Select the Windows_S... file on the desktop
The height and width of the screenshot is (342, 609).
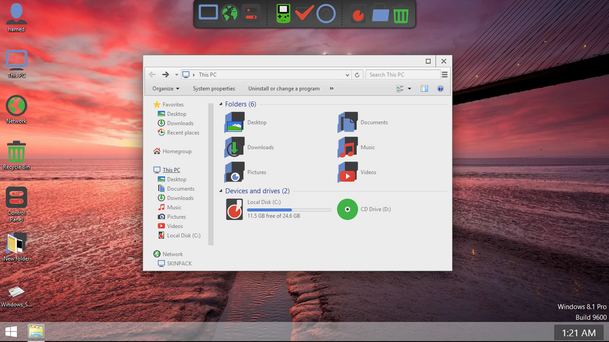pyautogui.click(x=16, y=296)
